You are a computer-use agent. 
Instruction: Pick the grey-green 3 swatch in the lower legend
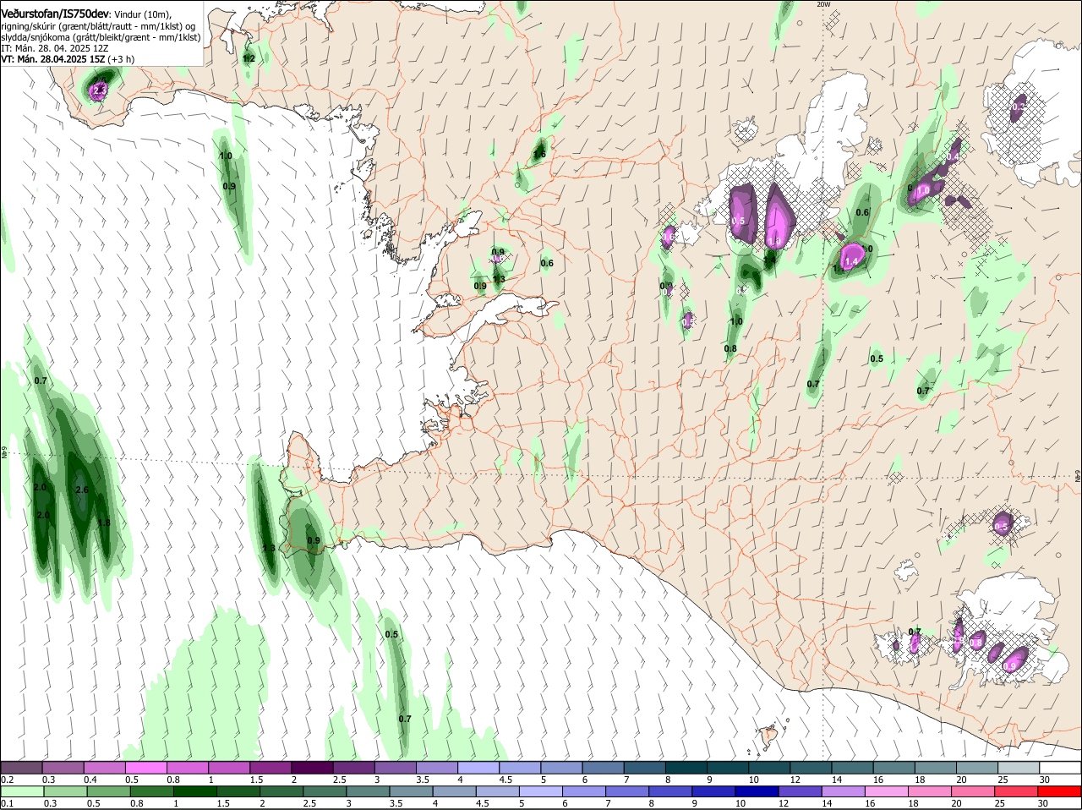[x=368, y=791]
